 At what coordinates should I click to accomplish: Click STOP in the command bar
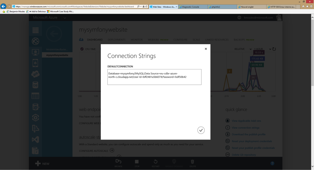coord(137,163)
